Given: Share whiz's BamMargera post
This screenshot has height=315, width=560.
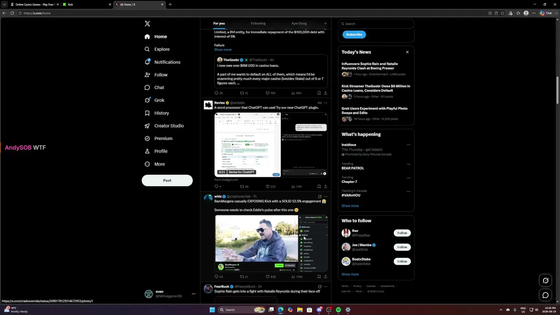Looking at the screenshot, I should tap(325, 276).
